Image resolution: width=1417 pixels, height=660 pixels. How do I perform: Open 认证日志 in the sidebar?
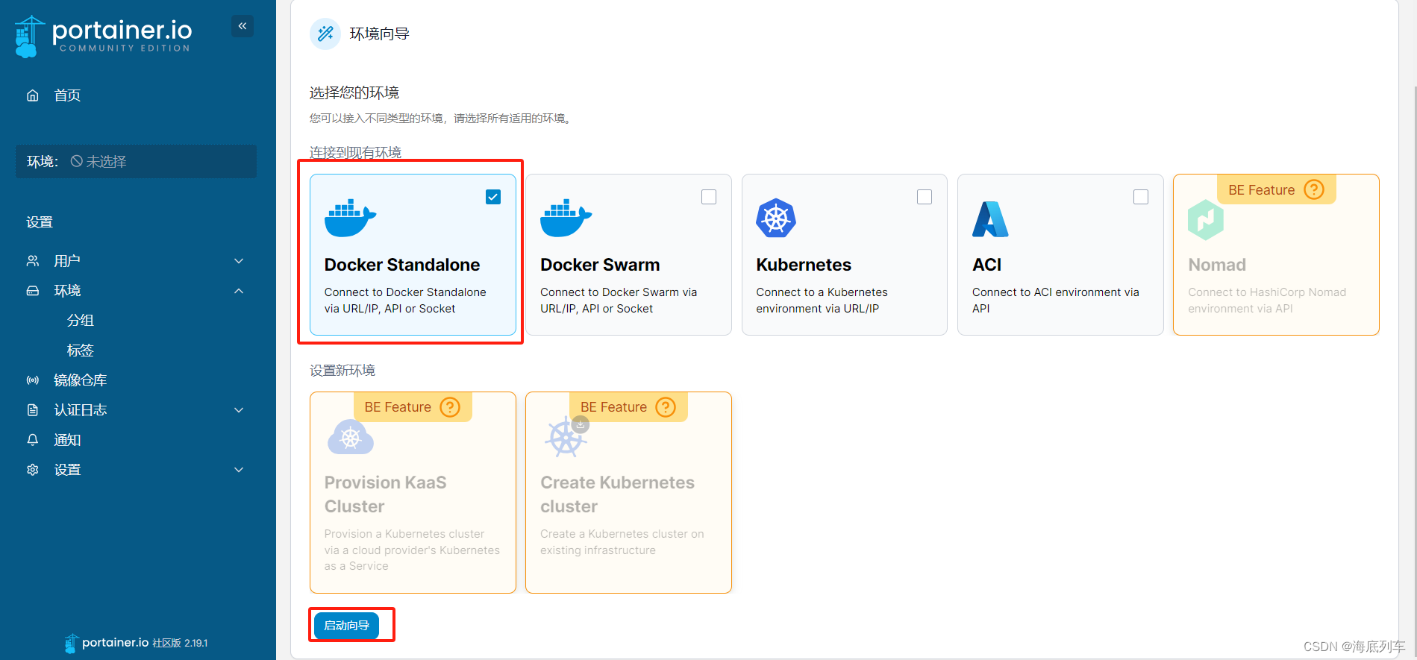pyautogui.click(x=81, y=410)
